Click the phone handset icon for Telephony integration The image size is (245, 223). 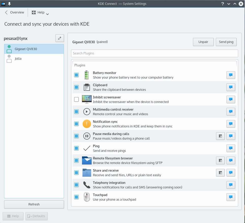coord(87,185)
